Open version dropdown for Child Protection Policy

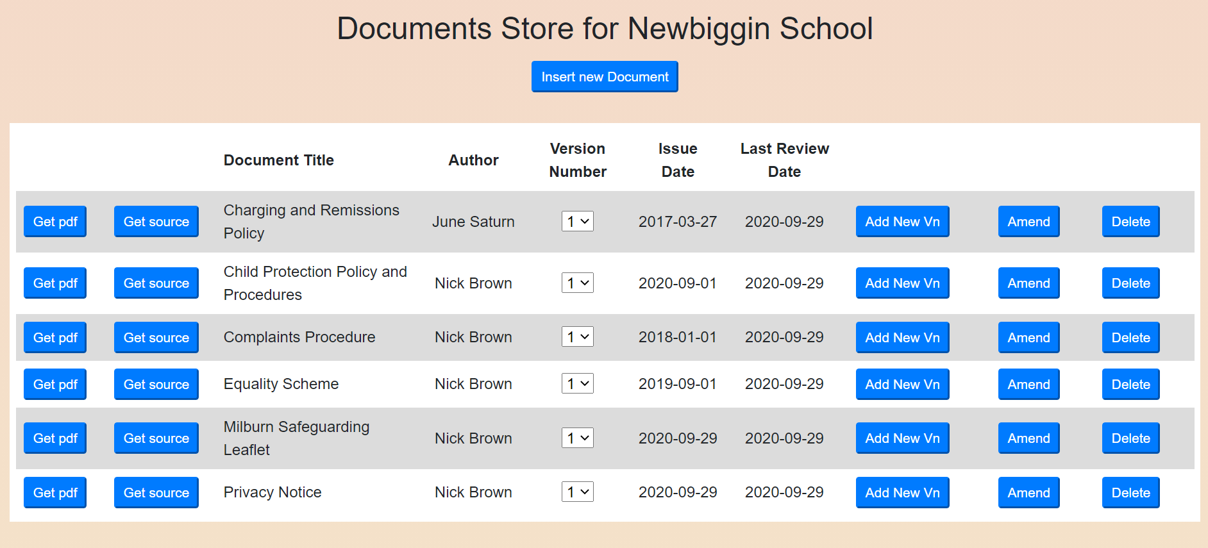coord(578,283)
